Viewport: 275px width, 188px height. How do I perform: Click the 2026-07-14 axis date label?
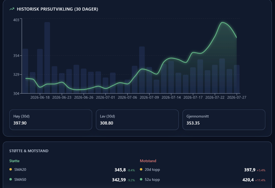pos(171,98)
